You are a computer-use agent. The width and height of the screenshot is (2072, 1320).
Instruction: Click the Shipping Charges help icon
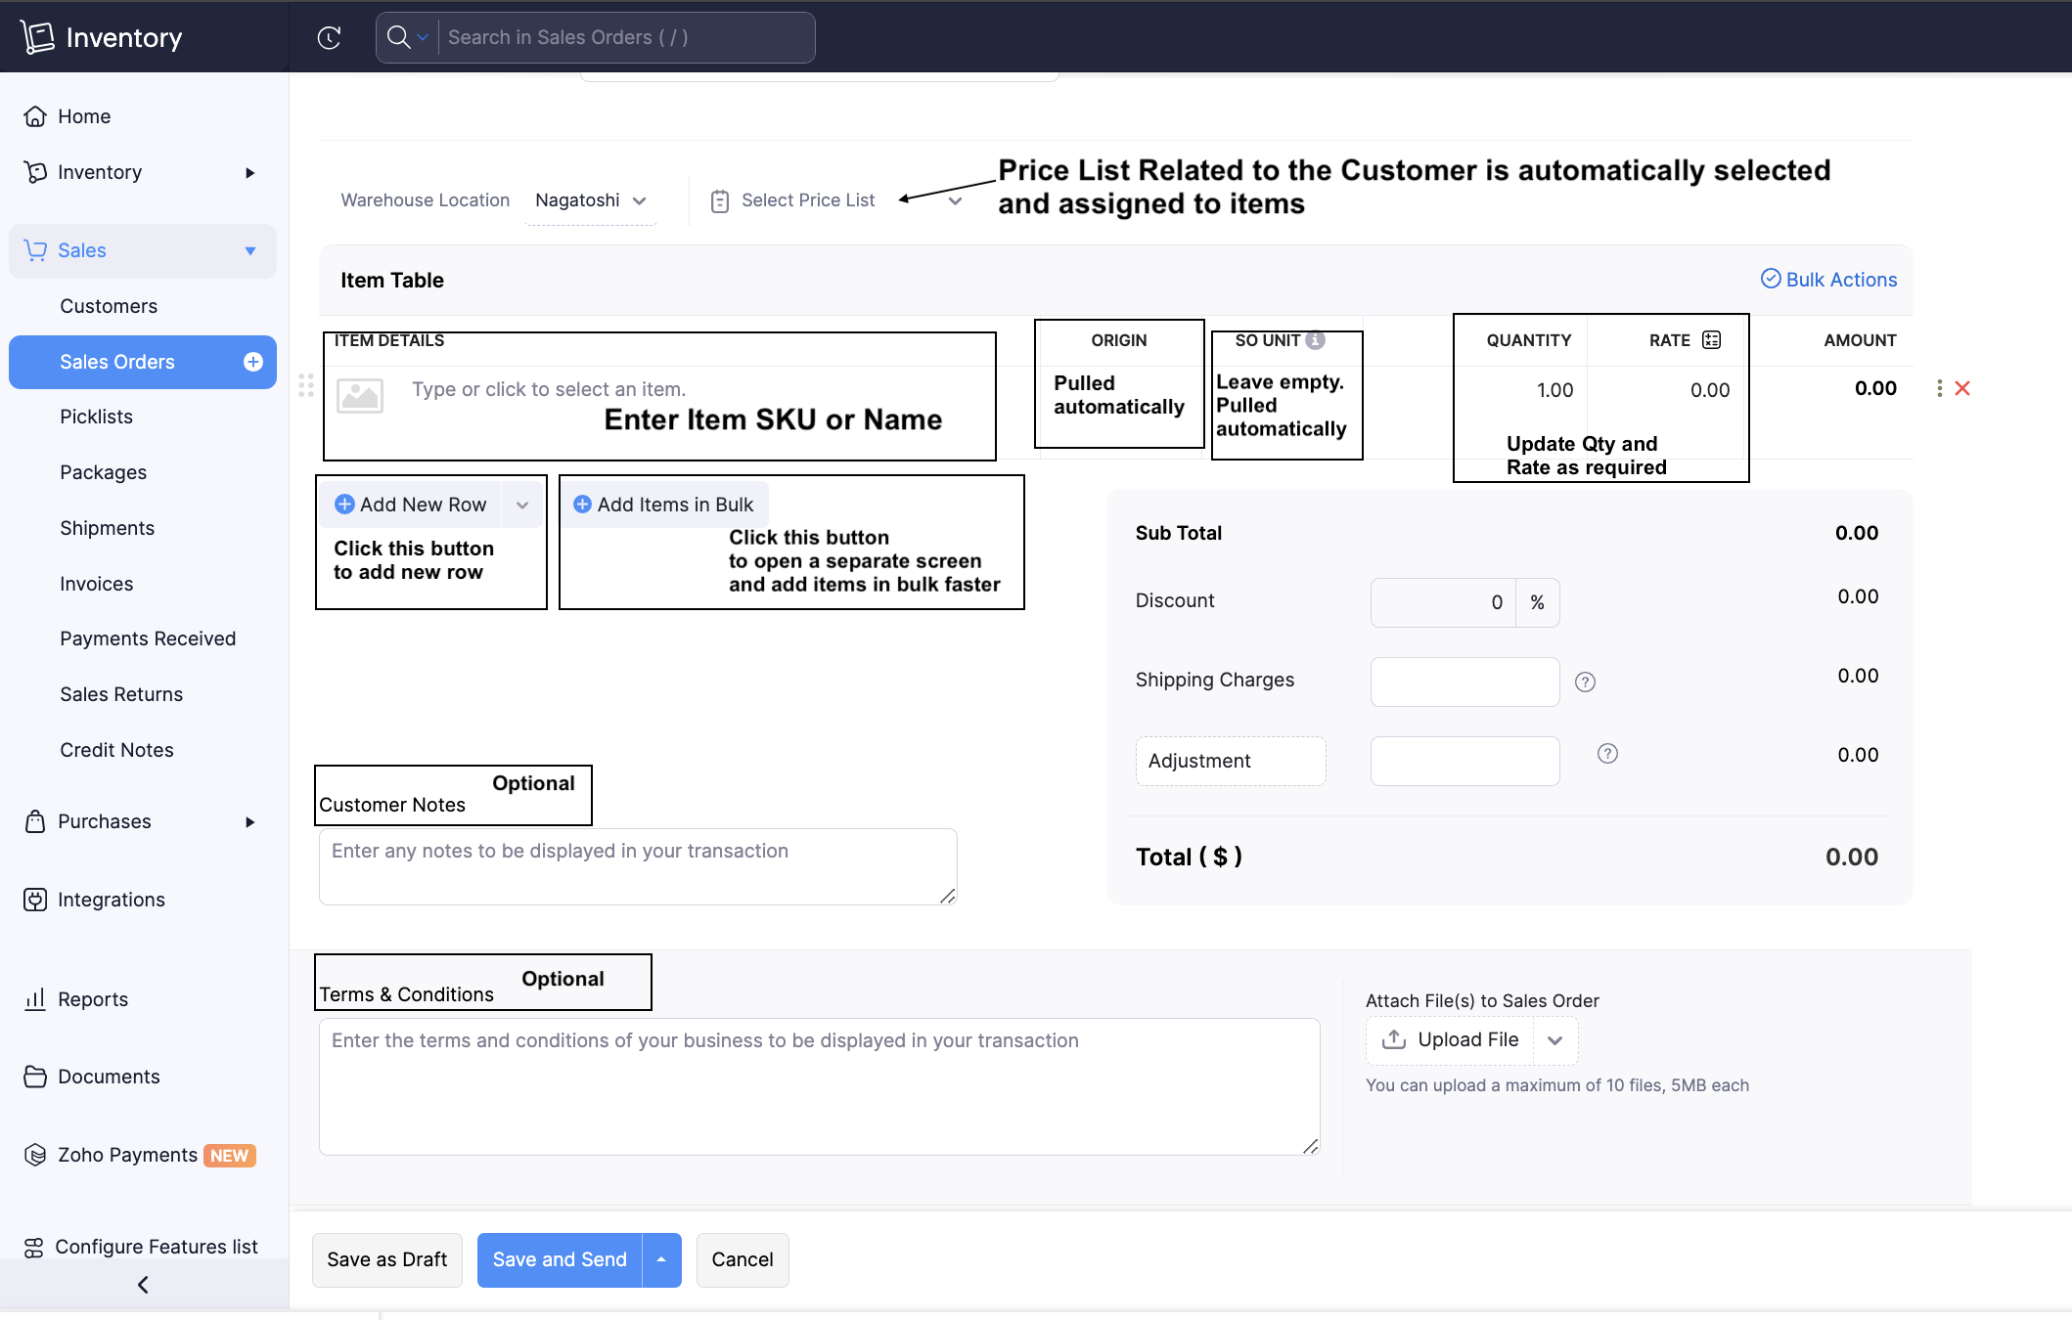tap(1585, 682)
